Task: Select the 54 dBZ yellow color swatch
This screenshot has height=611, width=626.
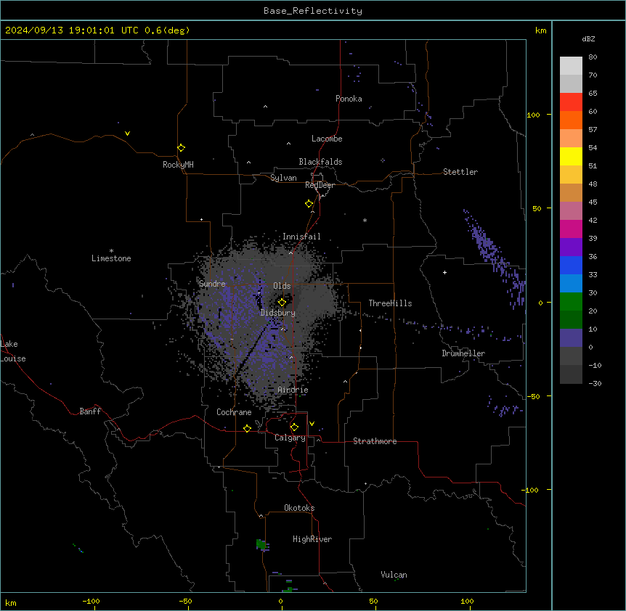Action: click(x=571, y=156)
